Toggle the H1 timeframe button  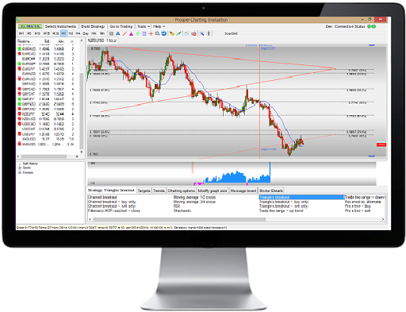(x=63, y=33)
